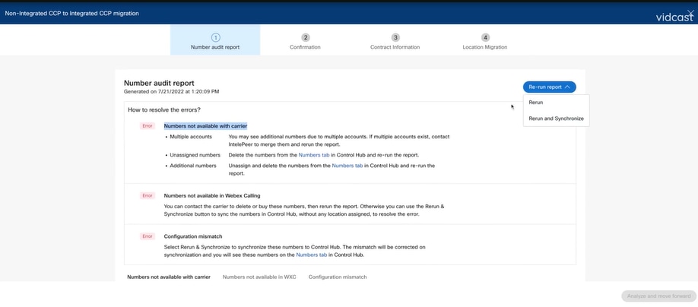Click the Error badge beside Numbers not available with carrier
698x307 pixels.
(148, 126)
